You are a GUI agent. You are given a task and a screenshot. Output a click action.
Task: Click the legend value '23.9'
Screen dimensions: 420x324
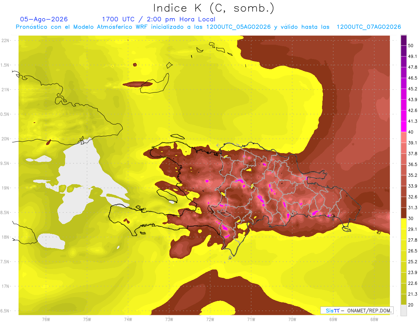click(x=413, y=273)
